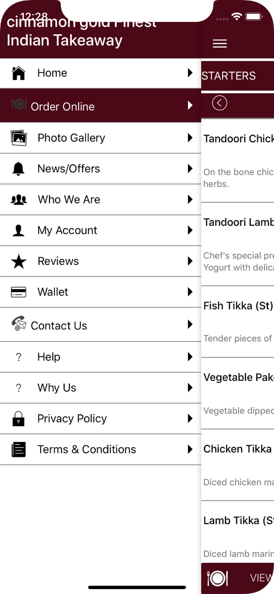Tap the hamburger menu icon
274x594 pixels.
point(220,44)
